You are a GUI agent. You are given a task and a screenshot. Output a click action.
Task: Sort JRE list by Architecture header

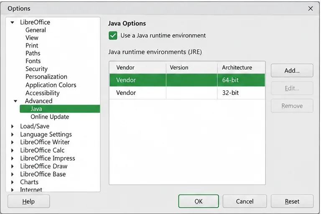click(x=241, y=68)
